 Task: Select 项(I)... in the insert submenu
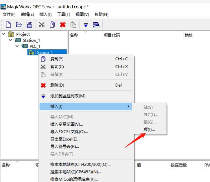click(x=149, y=129)
